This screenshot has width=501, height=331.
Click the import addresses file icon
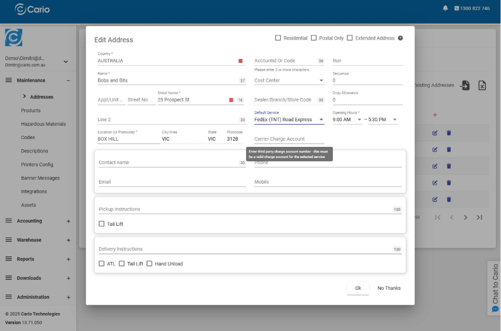tap(465, 85)
